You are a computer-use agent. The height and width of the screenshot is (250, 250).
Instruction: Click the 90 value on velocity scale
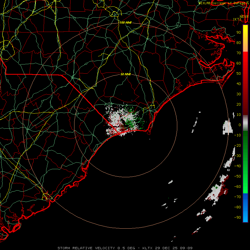[x=239, y=32]
